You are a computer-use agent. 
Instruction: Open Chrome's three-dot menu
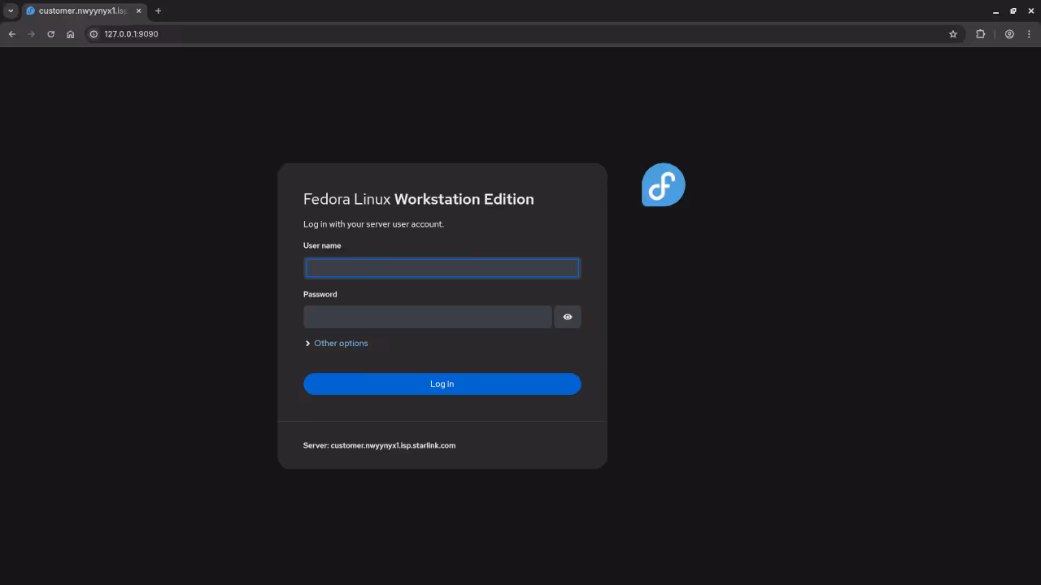click(x=1029, y=34)
